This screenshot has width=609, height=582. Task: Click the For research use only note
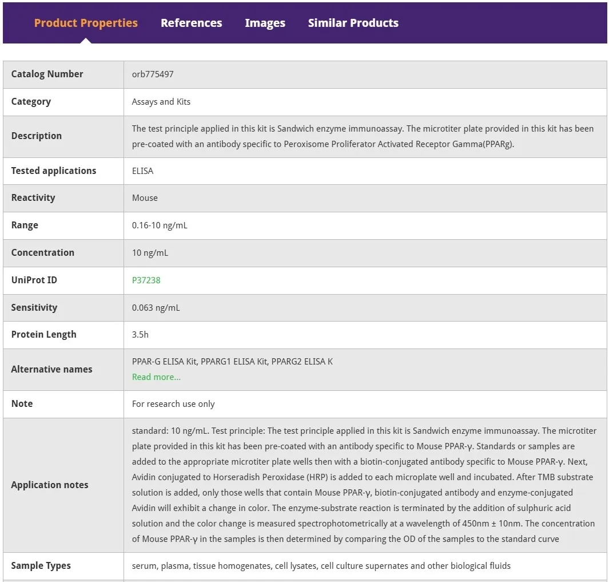point(173,404)
